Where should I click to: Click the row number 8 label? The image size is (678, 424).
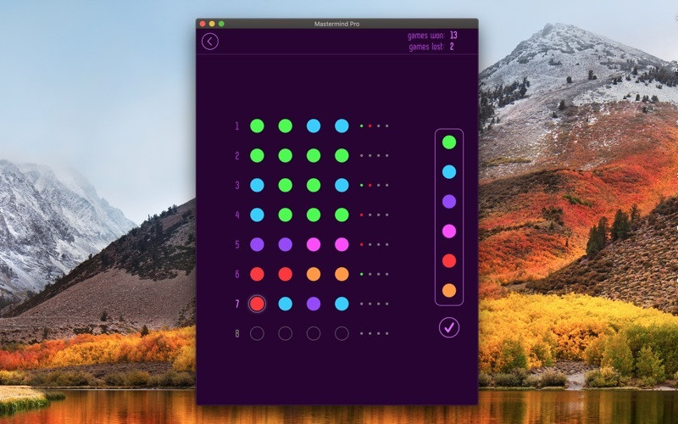point(237,333)
